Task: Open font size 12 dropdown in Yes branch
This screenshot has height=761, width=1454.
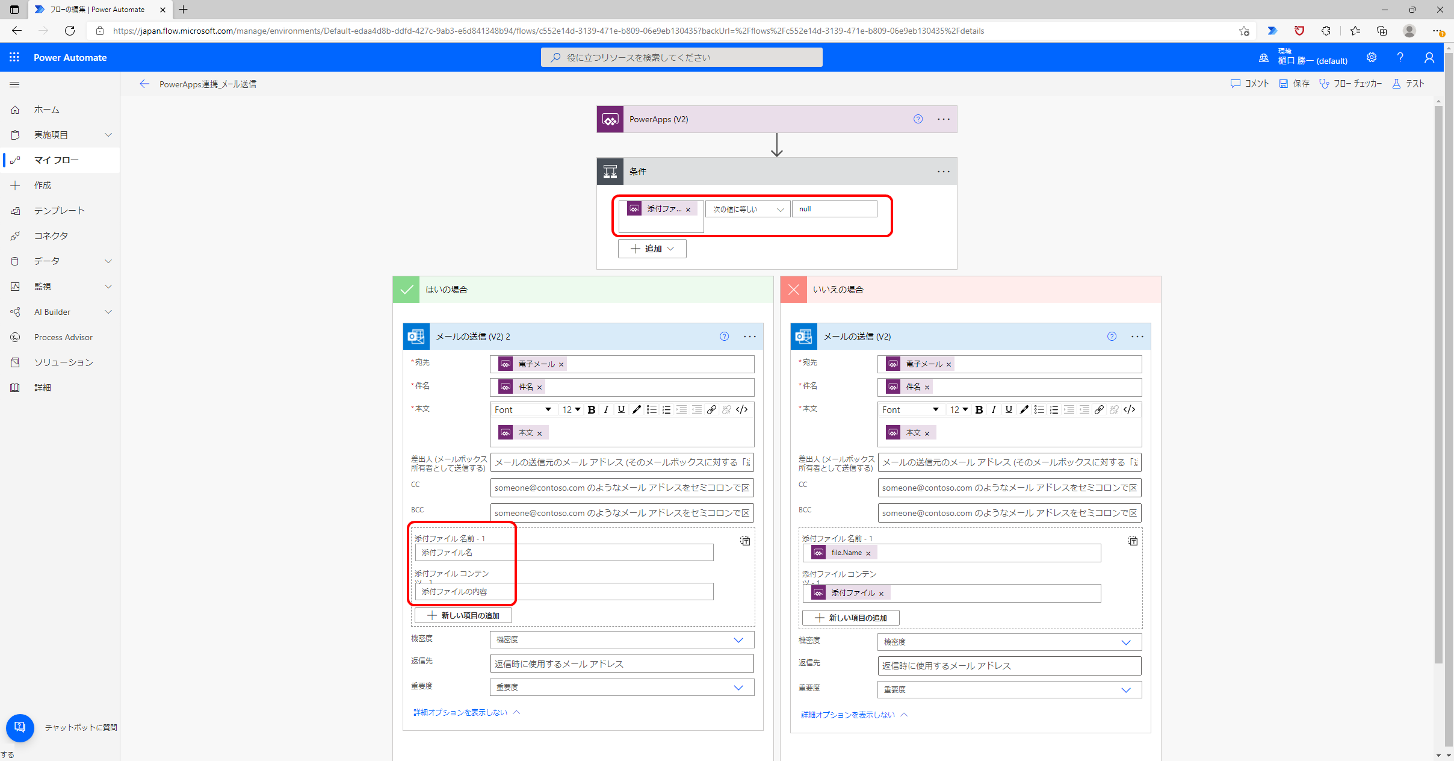Action: [x=571, y=410]
